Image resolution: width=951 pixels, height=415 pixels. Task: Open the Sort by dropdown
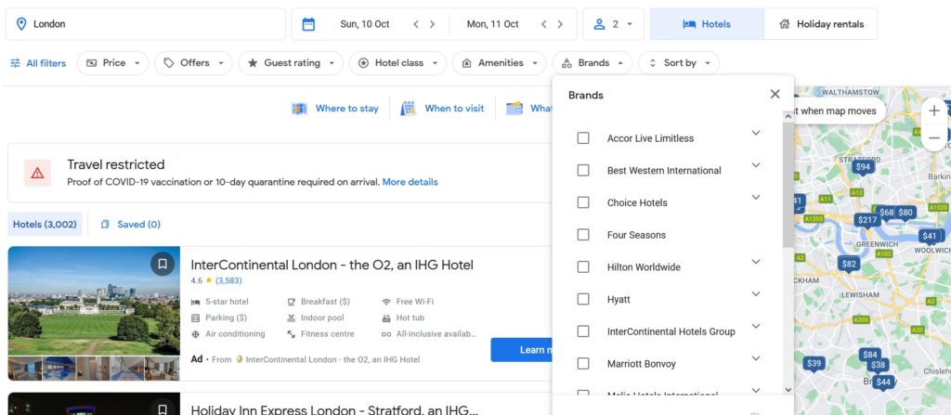679,63
